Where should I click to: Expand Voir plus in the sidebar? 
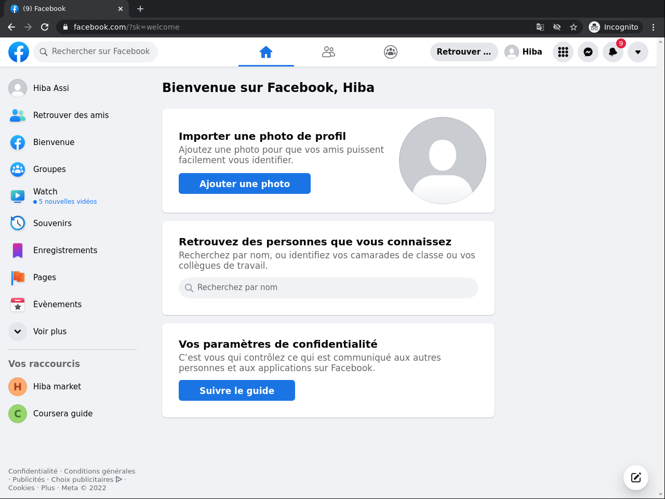point(73,332)
